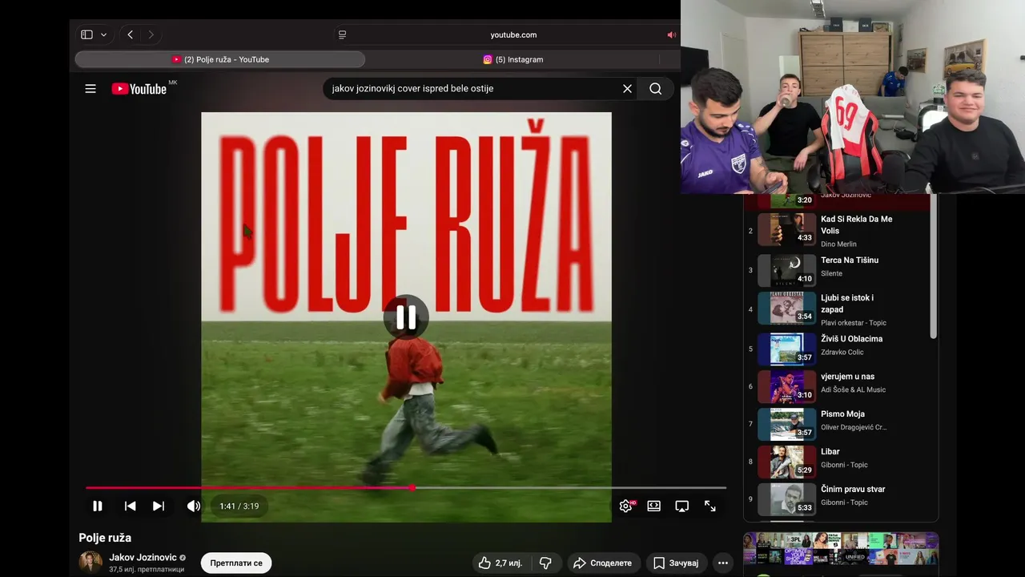Click Dino Merlin artist name
1025x577 pixels.
click(838, 244)
